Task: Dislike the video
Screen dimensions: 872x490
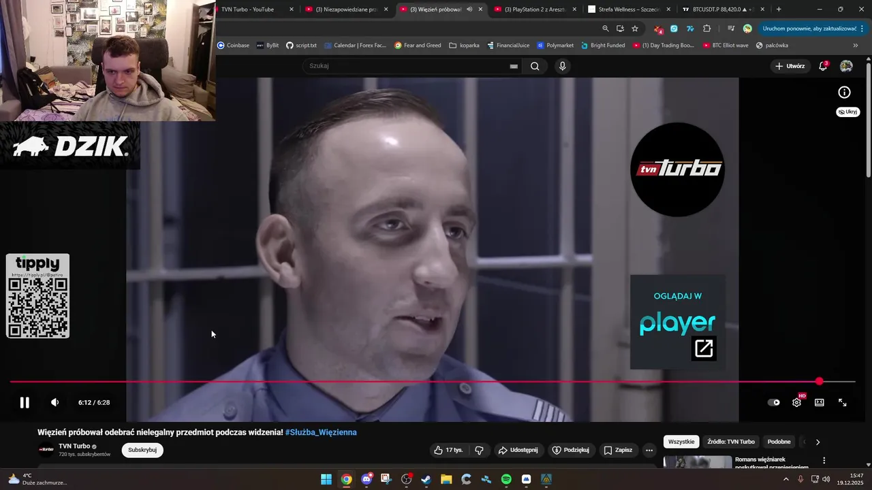Action: coord(479,450)
